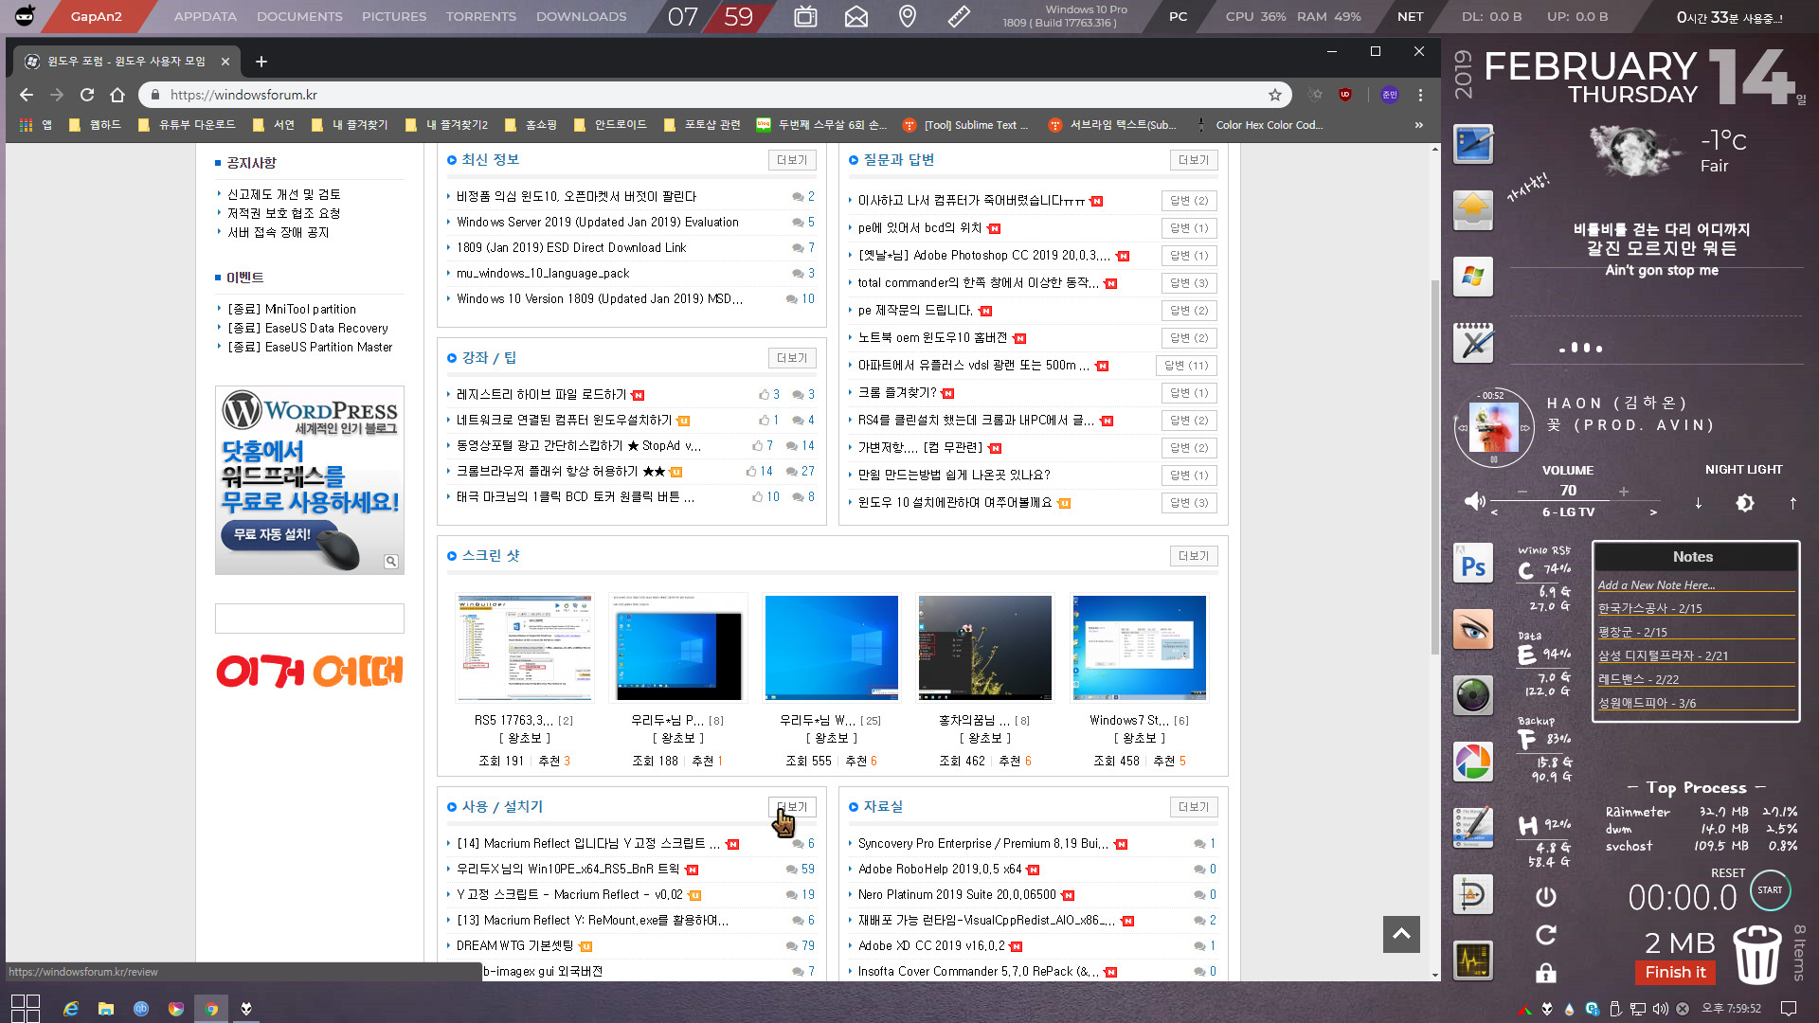The width and height of the screenshot is (1819, 1023).
Task: Reload the page with refresh icon
Action: pyautogui.click(x=87, y=95)
